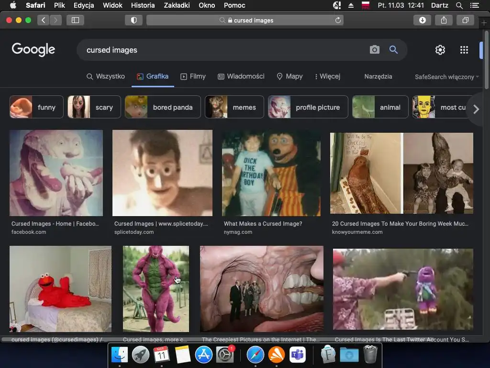
Task: Click the Safari forward navigation arrow
Action: point(56,20)
